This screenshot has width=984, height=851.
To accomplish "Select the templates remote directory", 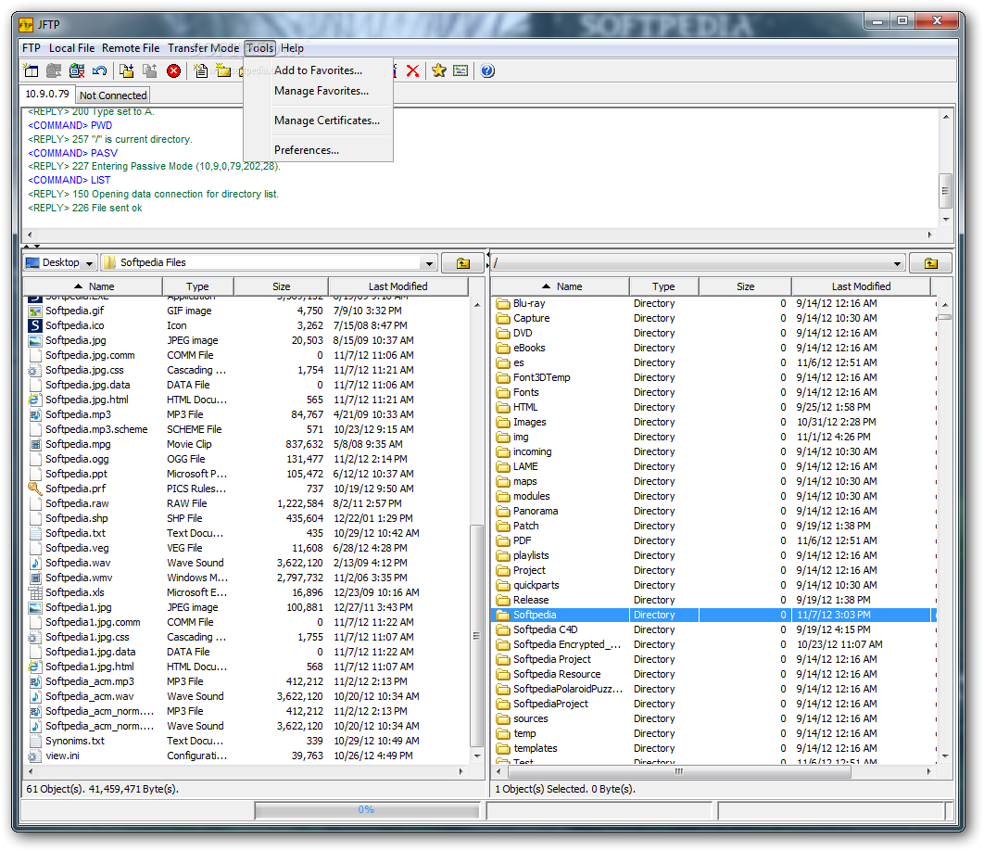I will [x=713, y=748].
